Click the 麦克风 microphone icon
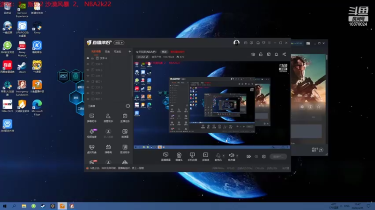 click(218, 155)
